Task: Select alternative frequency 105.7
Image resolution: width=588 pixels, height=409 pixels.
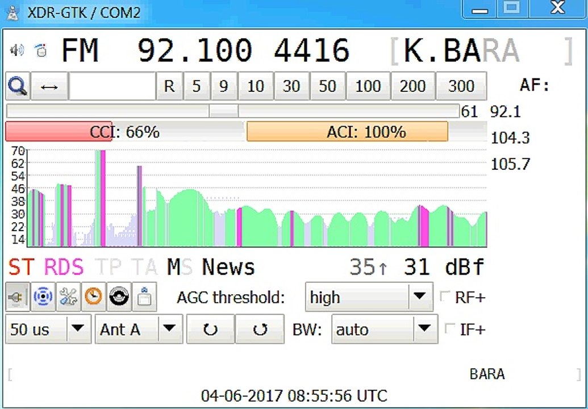Action: pos(510,164)
